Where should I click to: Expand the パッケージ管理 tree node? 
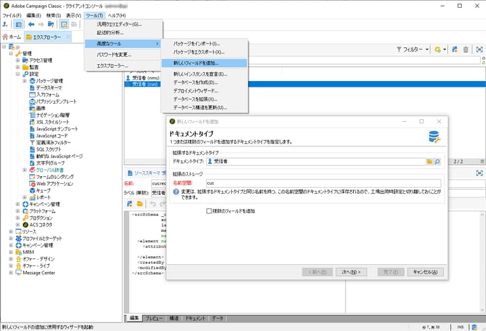coord(25,81)
